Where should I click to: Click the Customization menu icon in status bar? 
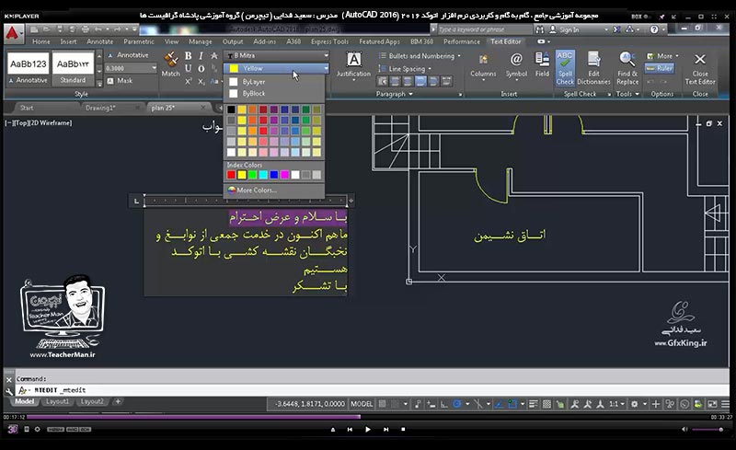pyautogui.click(x=725, y=403)
